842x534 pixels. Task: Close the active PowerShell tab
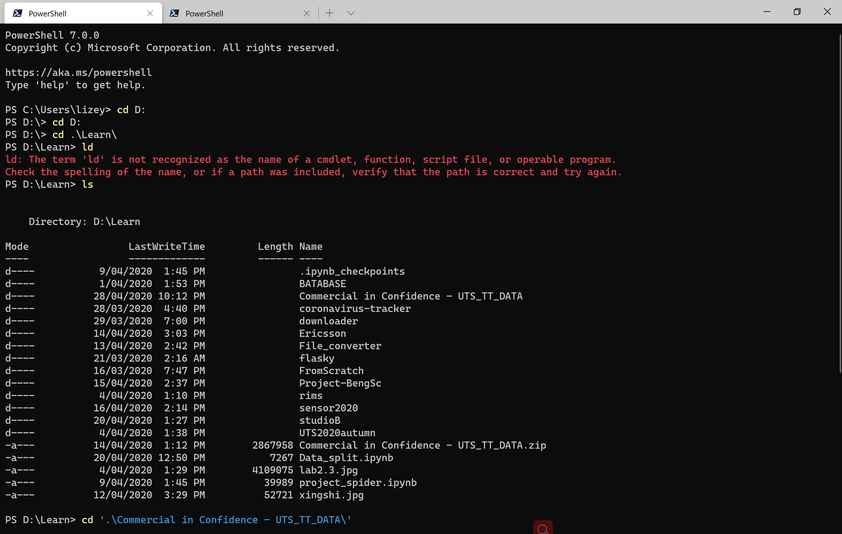tap(150, 13)
